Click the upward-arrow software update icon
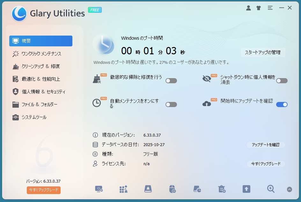This screenshot has height=202, width=301. point(246,189)
